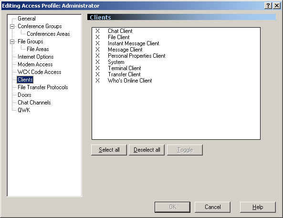Open the General settings page

[27, 19]
